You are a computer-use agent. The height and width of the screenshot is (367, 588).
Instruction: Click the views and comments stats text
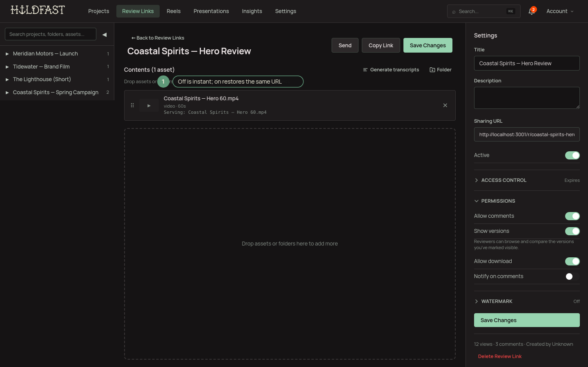pos(523,344)
